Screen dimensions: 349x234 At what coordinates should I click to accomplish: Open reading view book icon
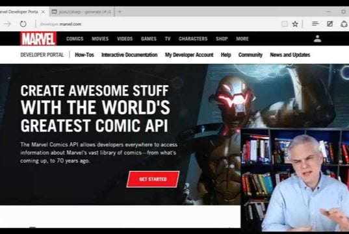click(x=285, y=24)
